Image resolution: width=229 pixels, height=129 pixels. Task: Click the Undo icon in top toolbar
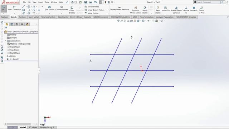96,2
